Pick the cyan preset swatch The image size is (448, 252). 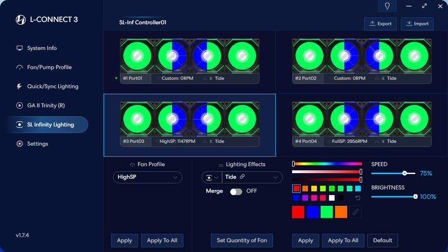point(358,188)
